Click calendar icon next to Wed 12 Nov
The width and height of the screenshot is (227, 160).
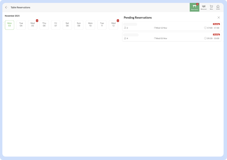coord(155,28)
